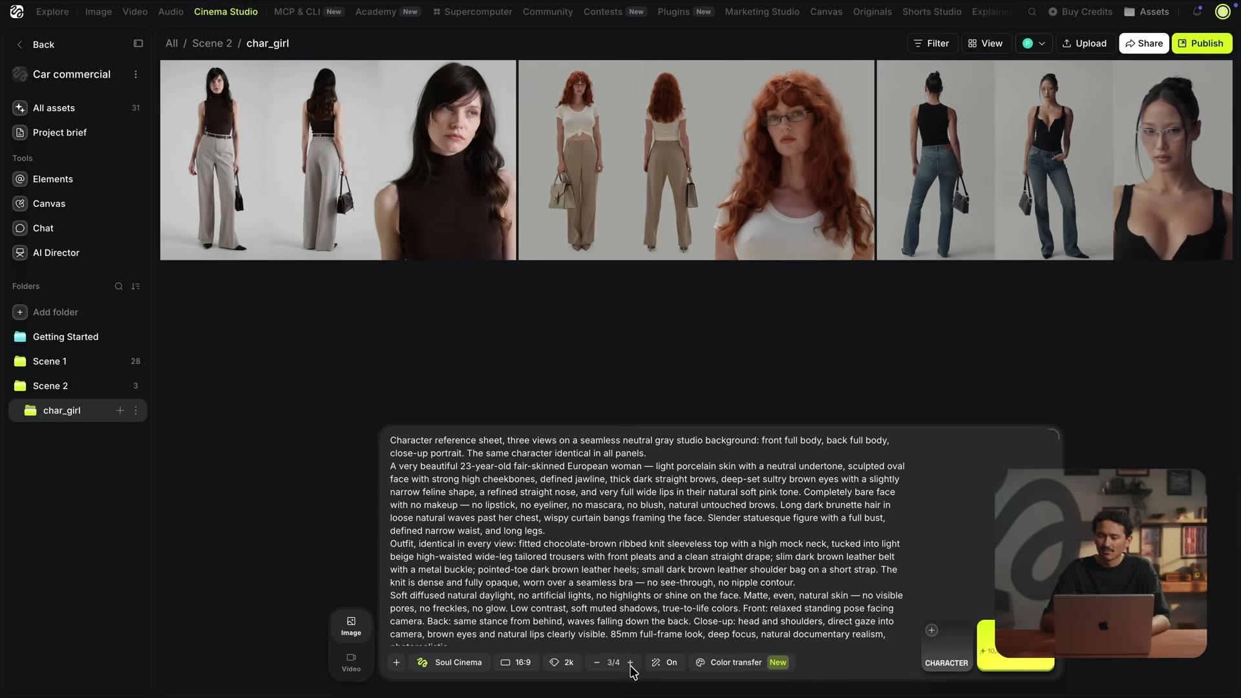Open the Video section in top navigation
The width and height of the screenshot is (1241, 698).
(x=135, y=12)
